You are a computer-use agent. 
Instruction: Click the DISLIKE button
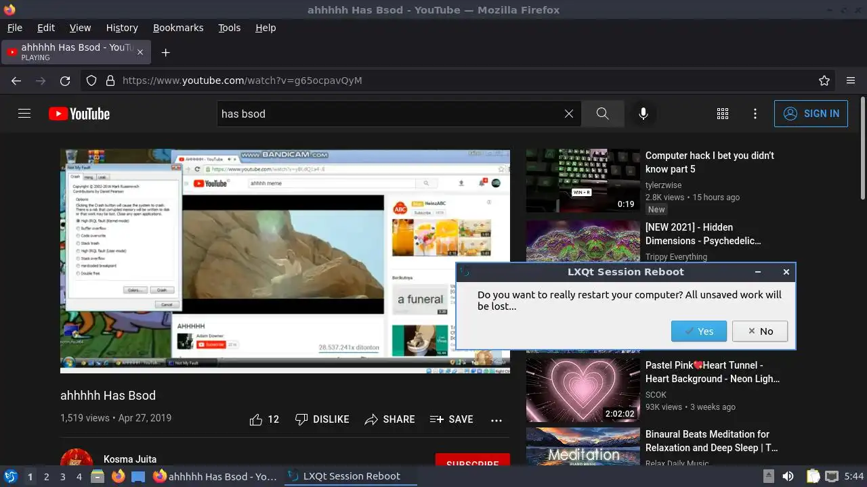[x=322, y=419]
